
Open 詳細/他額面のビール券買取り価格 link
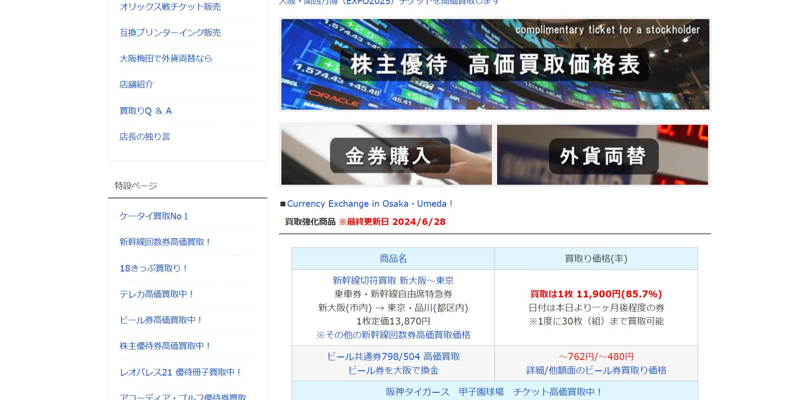(596, 370)
